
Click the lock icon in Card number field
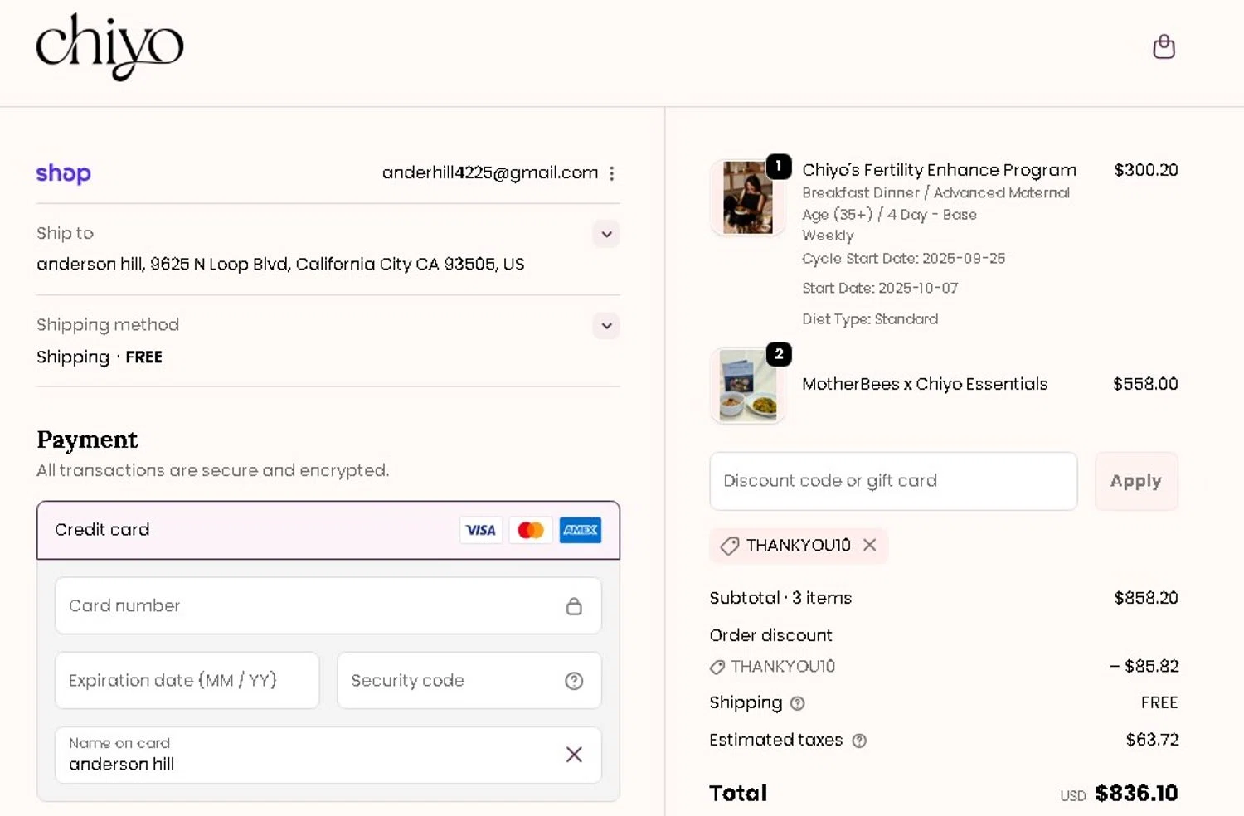(x=574, y=606)
